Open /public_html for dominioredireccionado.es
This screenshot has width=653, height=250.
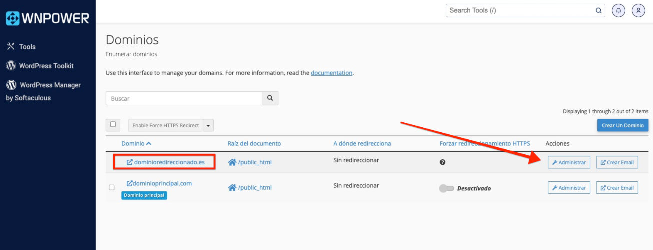(255, 162)
